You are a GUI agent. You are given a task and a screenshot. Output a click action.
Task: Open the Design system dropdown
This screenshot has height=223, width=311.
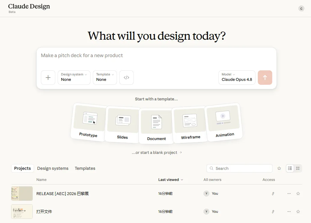pyautogui.click(x=74, y=78)
